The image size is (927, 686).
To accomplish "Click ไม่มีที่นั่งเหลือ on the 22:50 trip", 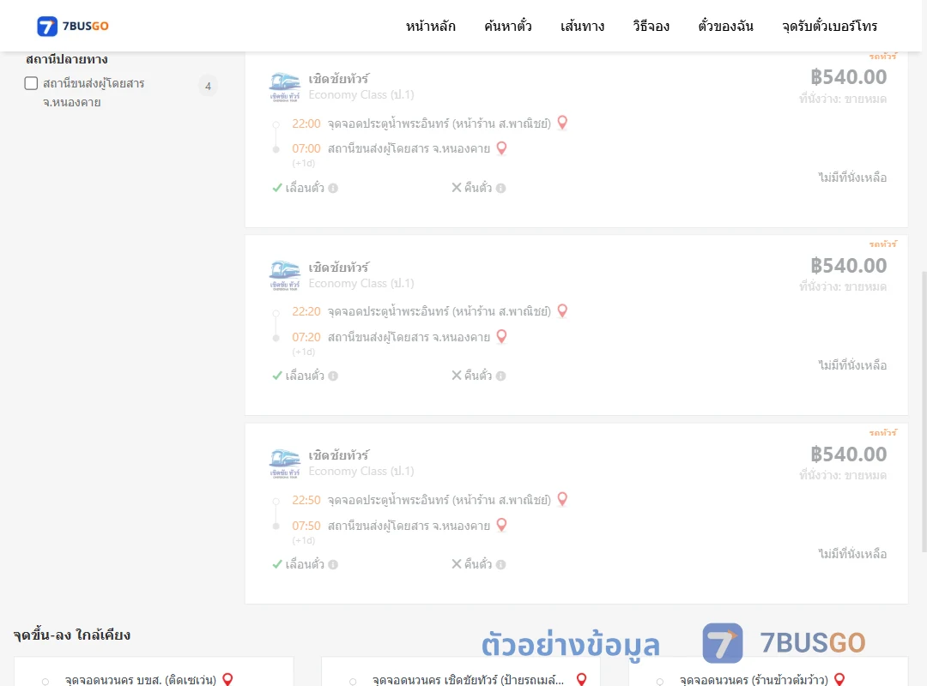I will [x=852, y=554].
